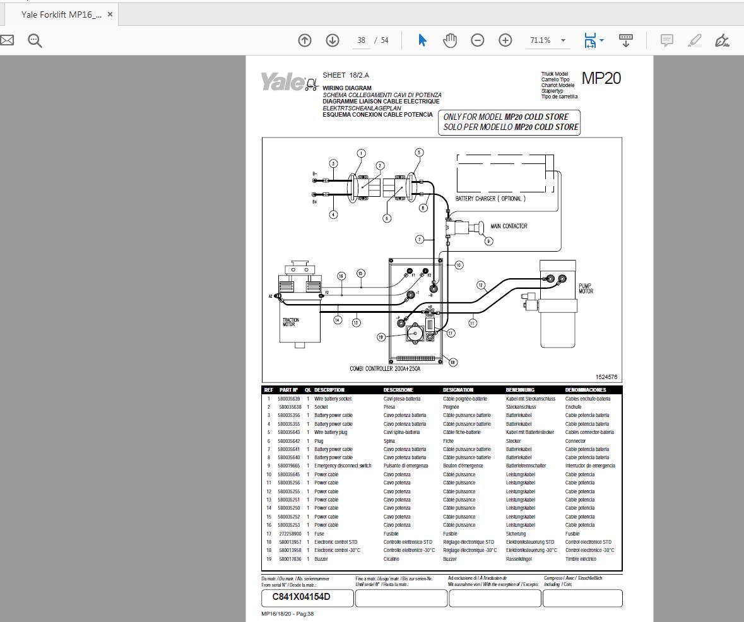
Task: Expand the page fit options arrow
Action: coord(601,40)
